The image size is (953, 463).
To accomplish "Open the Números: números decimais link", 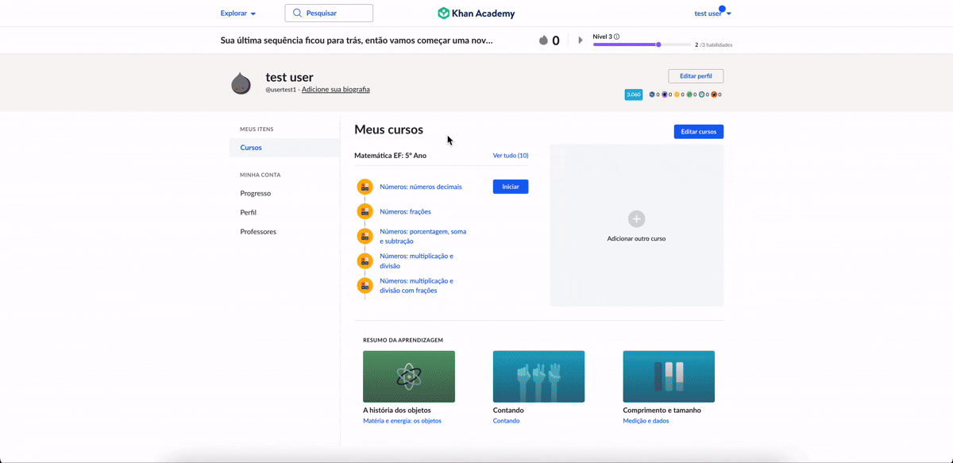I will [421, 187].
